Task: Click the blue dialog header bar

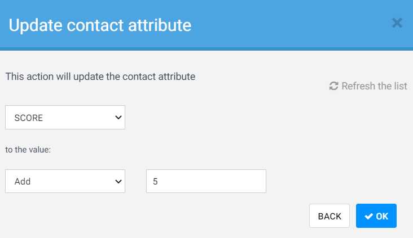Action: pos(282,25)
